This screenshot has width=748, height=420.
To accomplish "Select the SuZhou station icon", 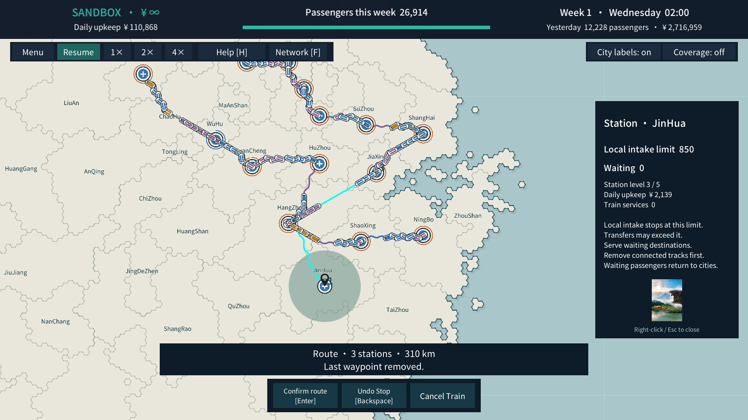I will coord(366,125).
